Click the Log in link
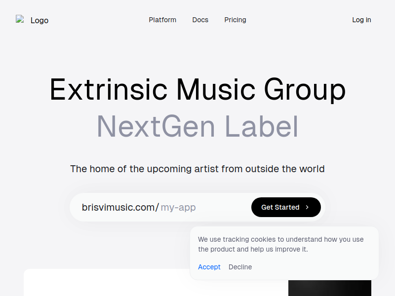Viewport: 395px width, 296px height. pyautogui.click(x=361, y=20)
